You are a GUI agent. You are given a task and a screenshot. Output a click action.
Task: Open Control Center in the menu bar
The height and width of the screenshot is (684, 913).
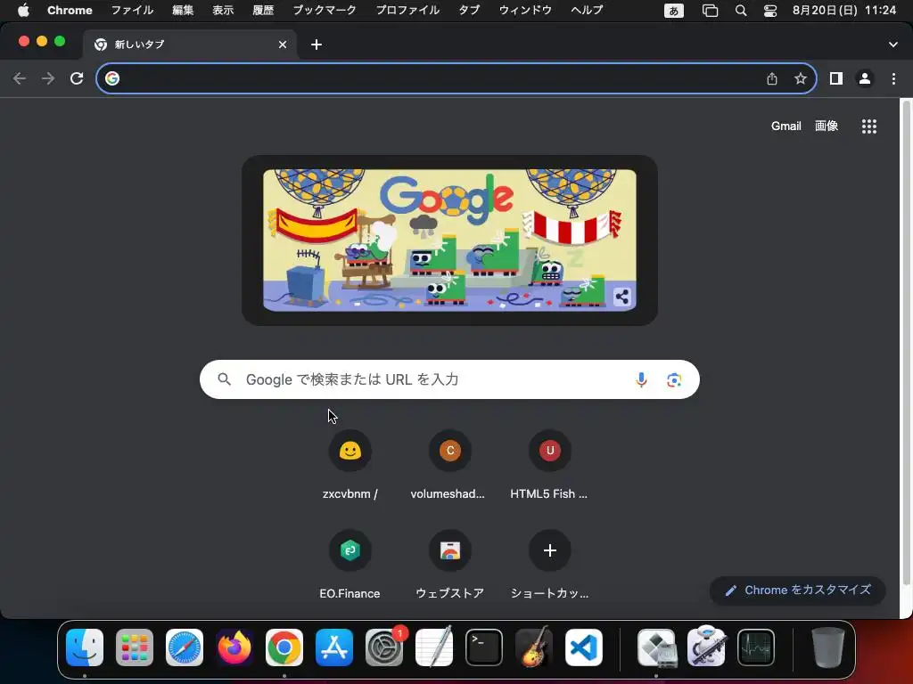pos(769,11)
